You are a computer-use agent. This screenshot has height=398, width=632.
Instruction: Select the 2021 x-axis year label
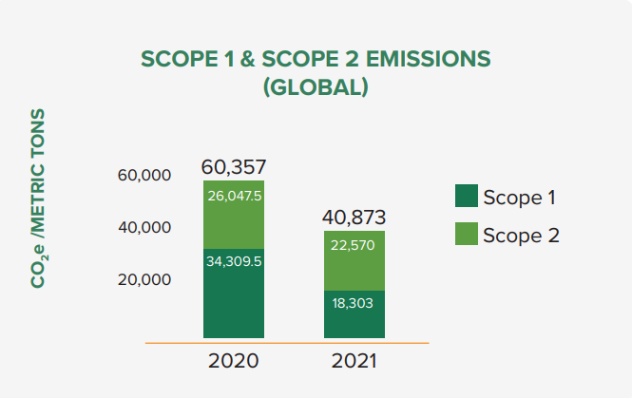coord(354,362)
